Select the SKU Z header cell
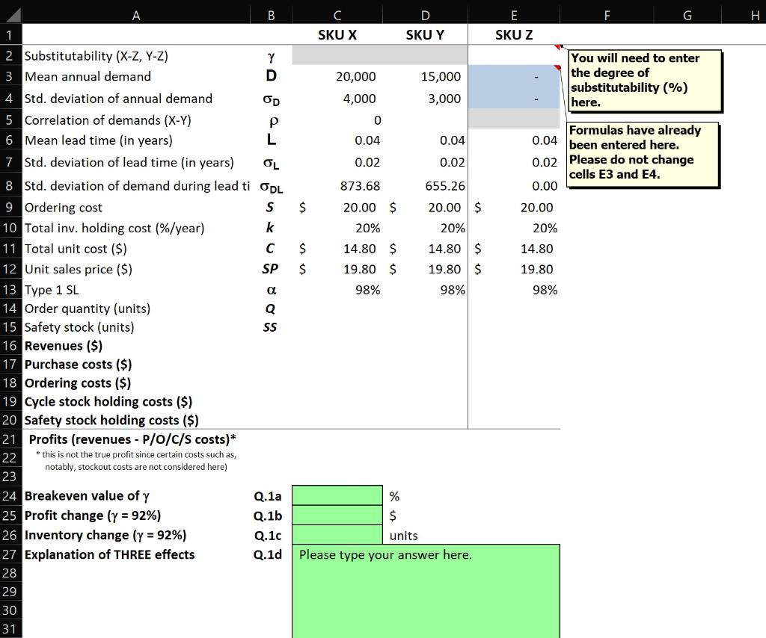This screenshot has width=766, height=638. click(x=513, y=33)
